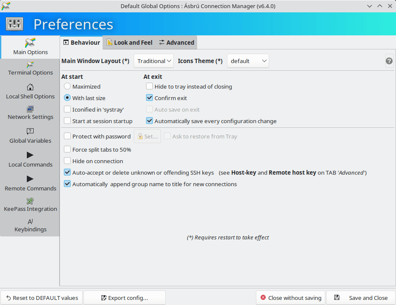The image size is (396, 305).
Task: Click the Ásbrú app icon in title bar
Action: [6, 6]
